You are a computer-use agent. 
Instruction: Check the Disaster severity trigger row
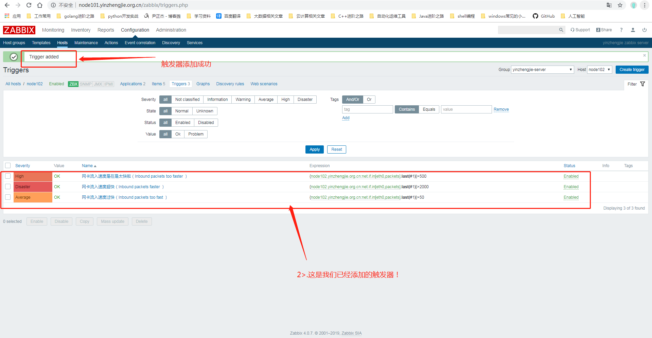pyautogui.click(x=8, y=186)
